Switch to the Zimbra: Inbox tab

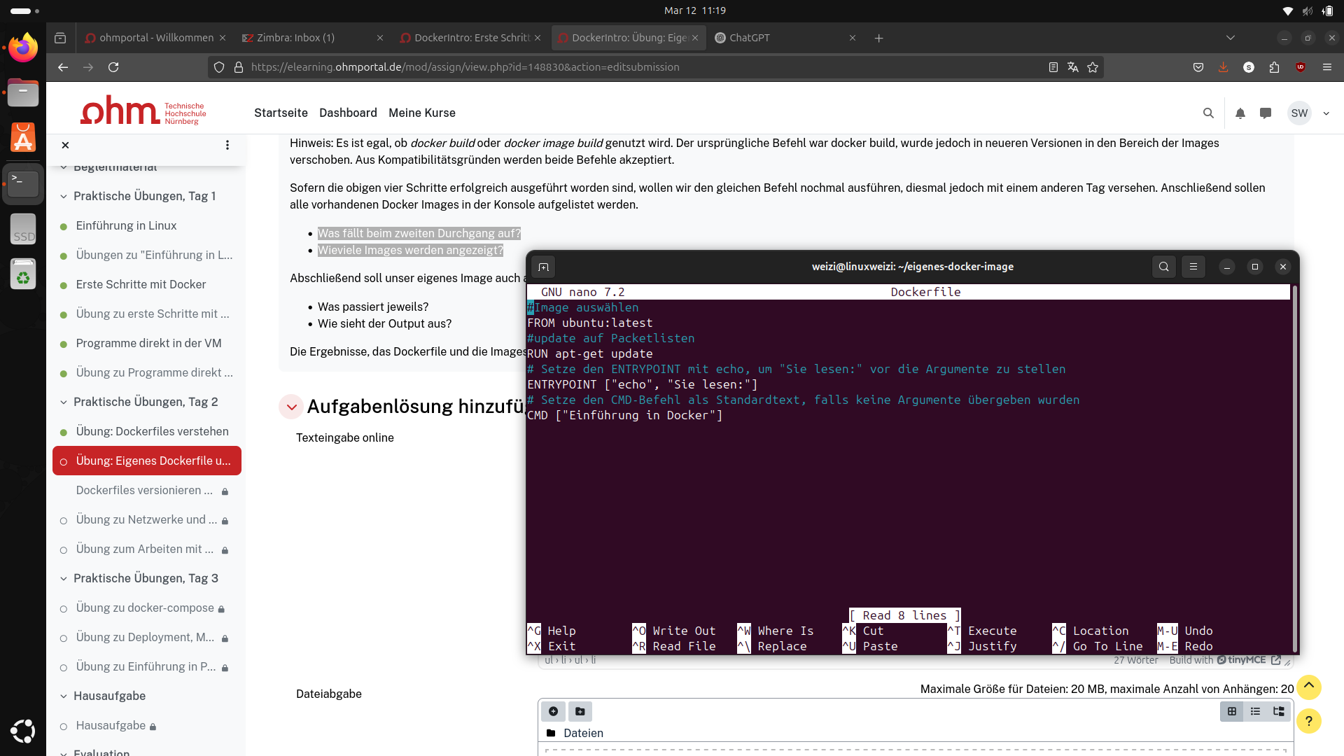point(295,38)
